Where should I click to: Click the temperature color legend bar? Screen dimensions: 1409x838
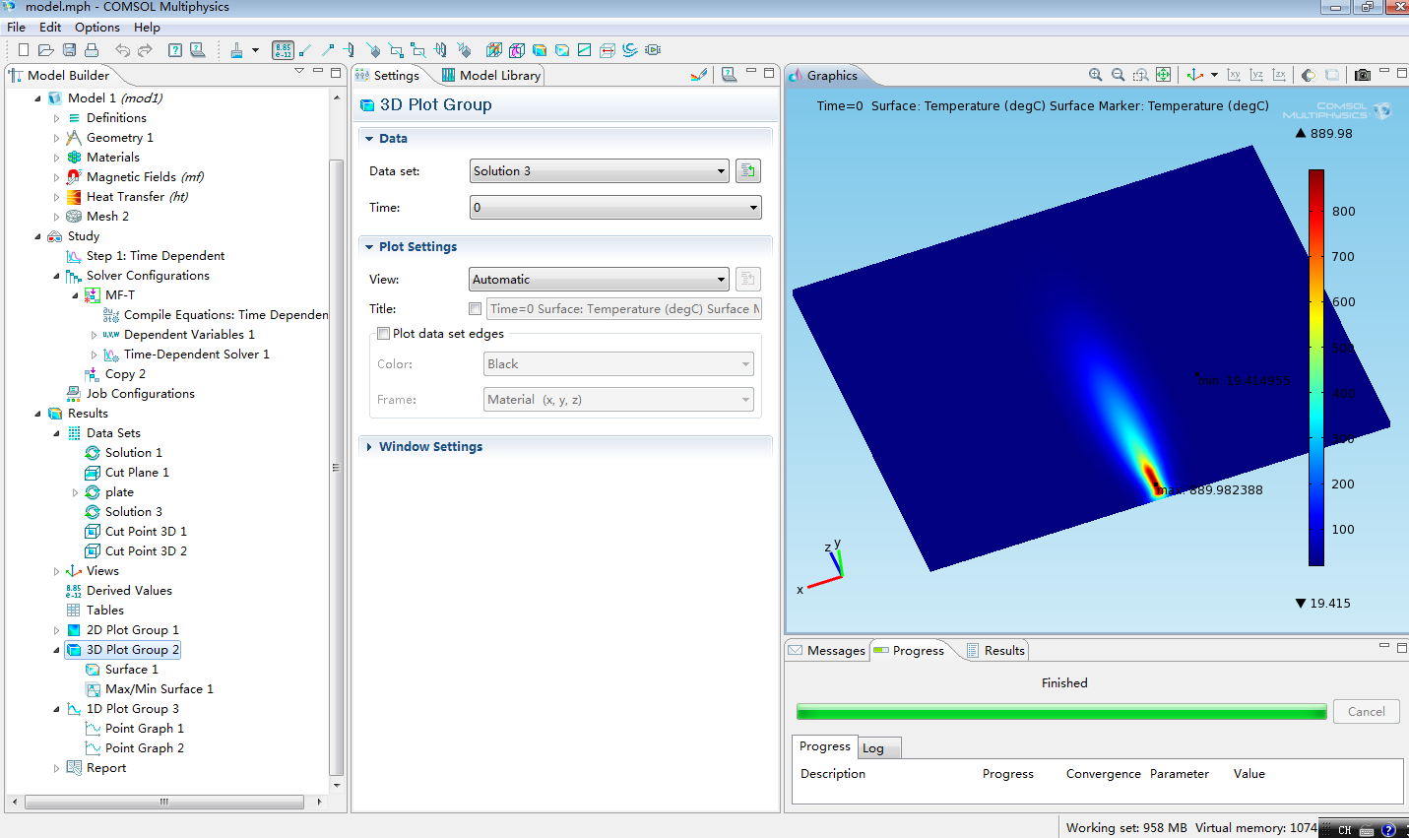tap(1315, 367)
